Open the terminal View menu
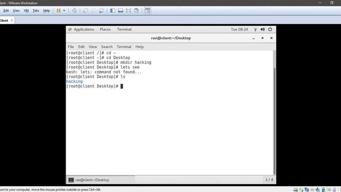The height and width of the screenshot is (192, 341). (x=93, y=47)
